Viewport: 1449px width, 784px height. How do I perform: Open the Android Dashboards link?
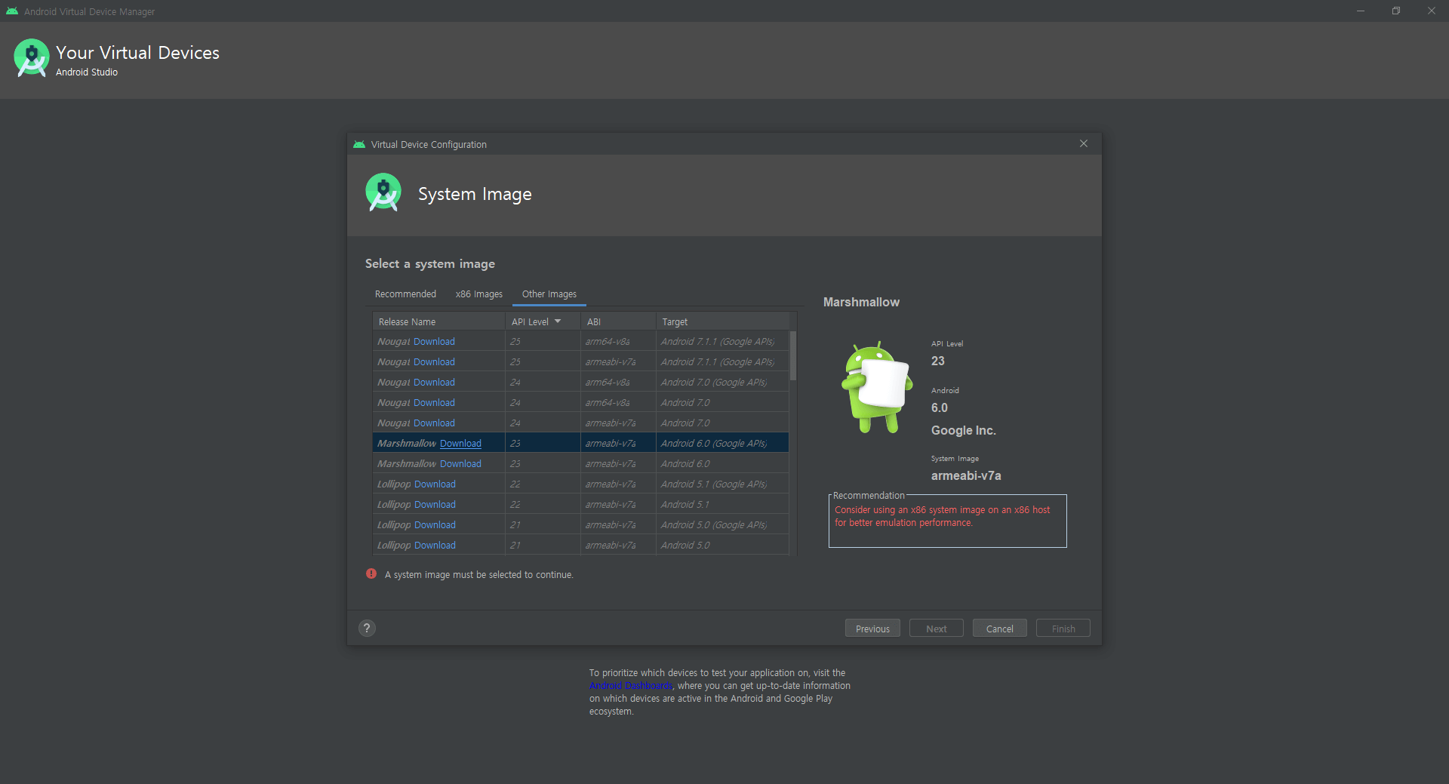pos(631,686)
